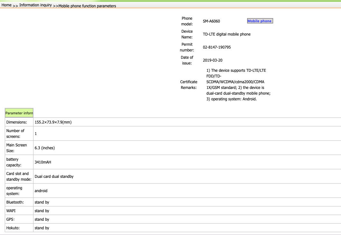Click the TD-LTE digital mobile phone device name

click(226, 34)
